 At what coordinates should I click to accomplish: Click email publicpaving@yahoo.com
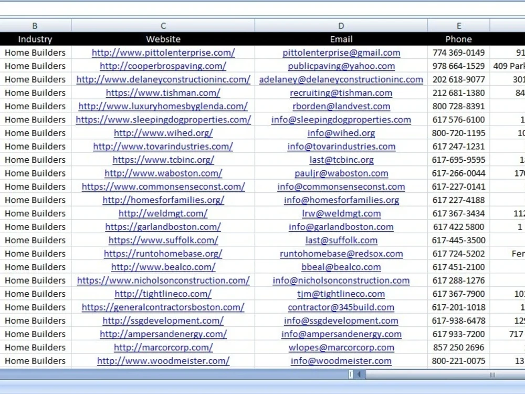tap(341, 66)
